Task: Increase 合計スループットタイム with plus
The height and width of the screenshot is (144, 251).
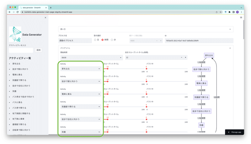Action: 185,57
